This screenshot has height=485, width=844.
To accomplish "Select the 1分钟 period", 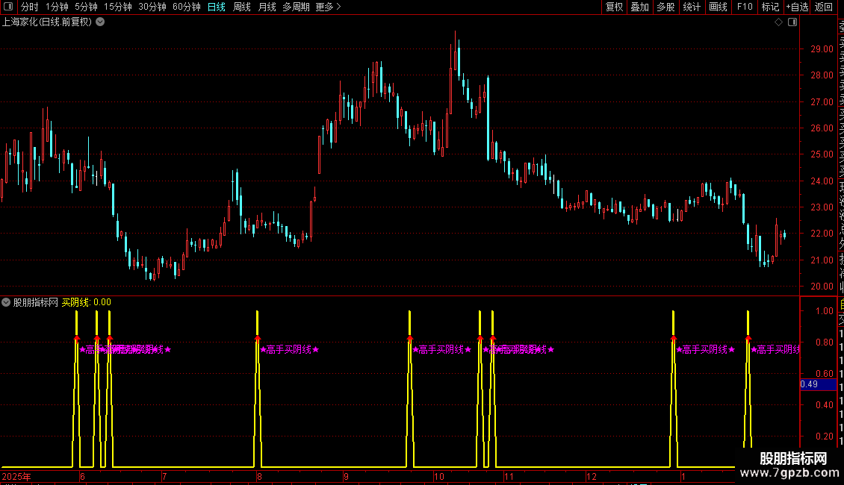I will 57,7.
